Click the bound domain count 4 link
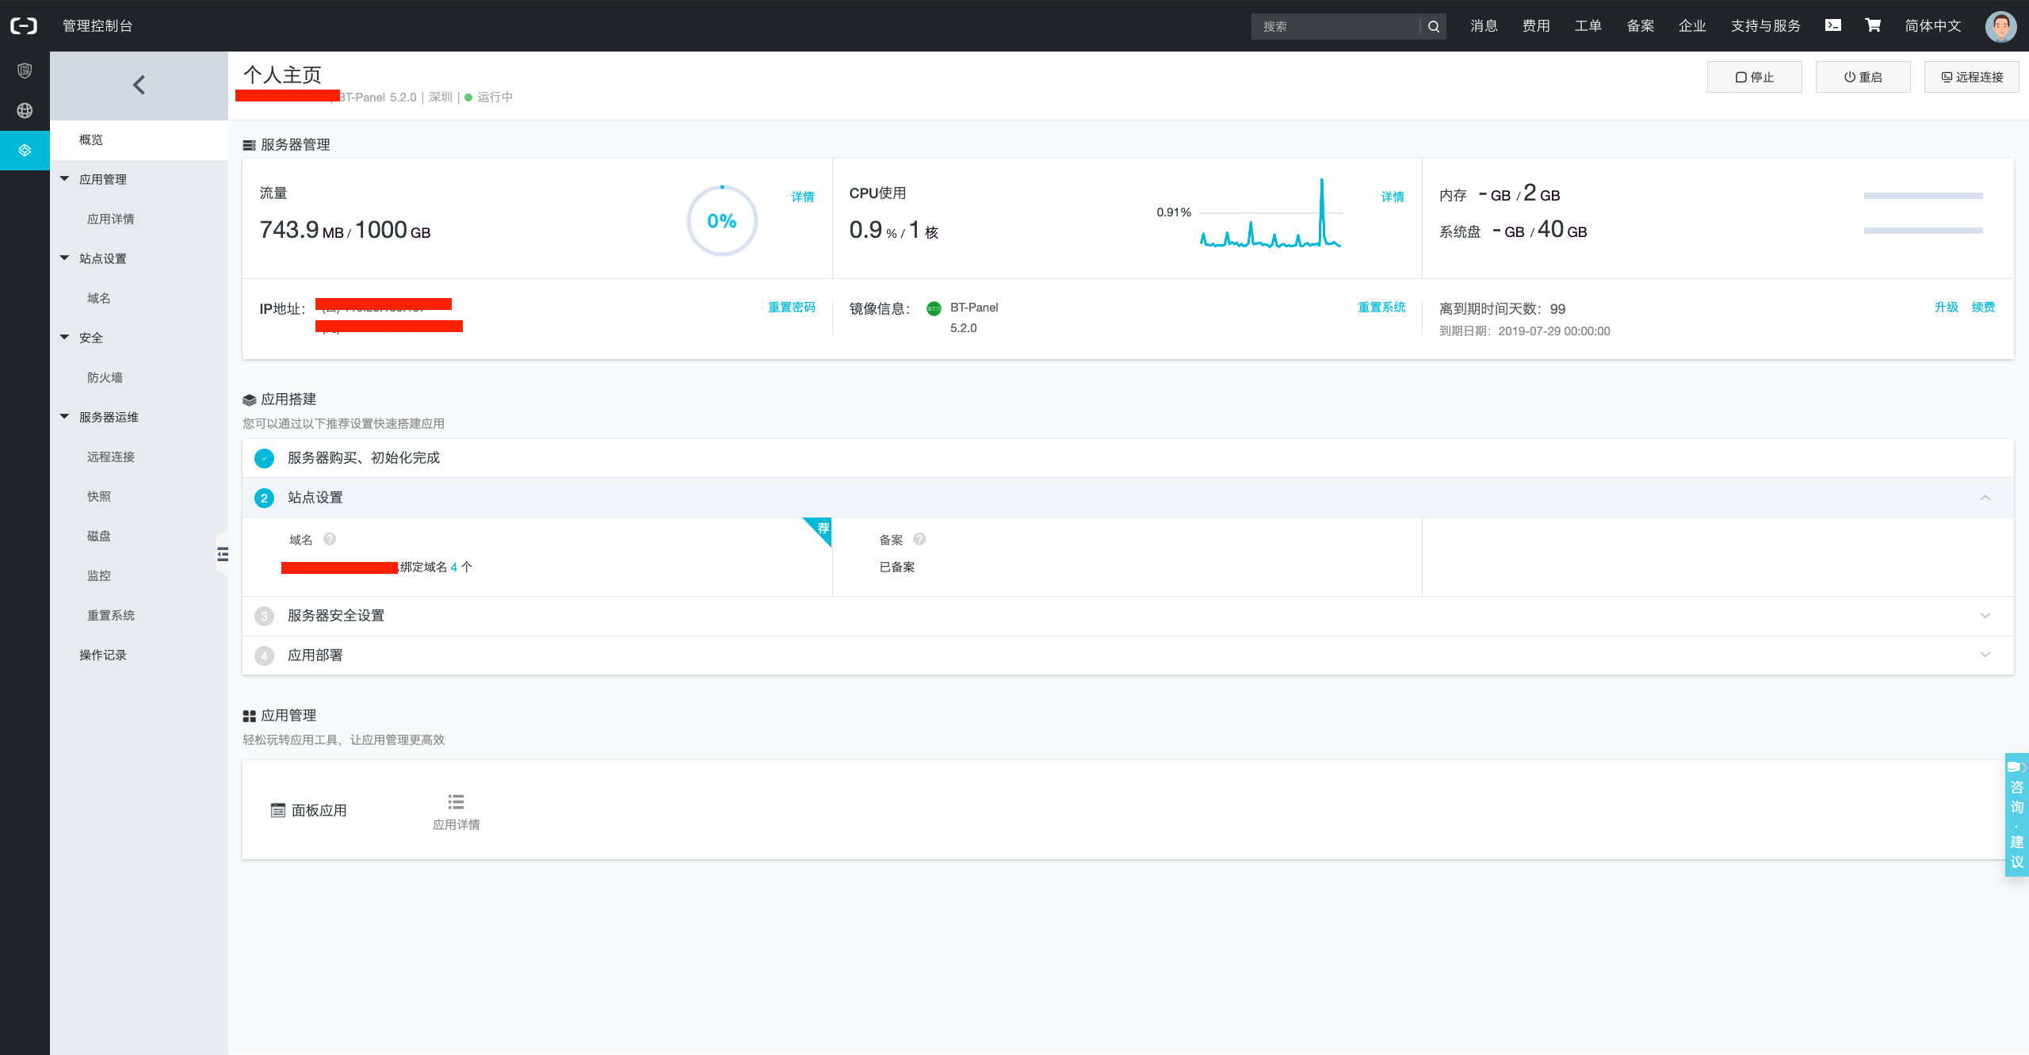This screenshot has width=2029, height=1055. [454, 568]
